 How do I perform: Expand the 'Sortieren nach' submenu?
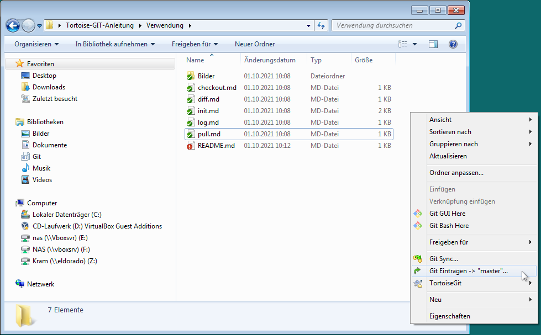pyautogui.click(x=474, y=132)
